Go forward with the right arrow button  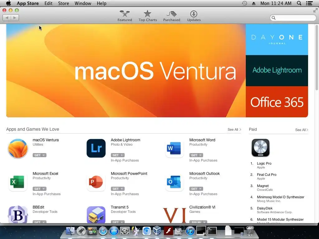[x=15, y=18]
